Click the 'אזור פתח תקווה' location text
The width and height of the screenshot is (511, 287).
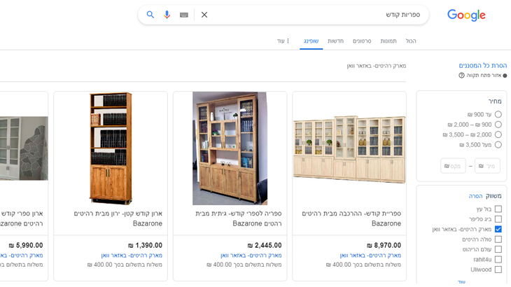[x=484, y=76]
